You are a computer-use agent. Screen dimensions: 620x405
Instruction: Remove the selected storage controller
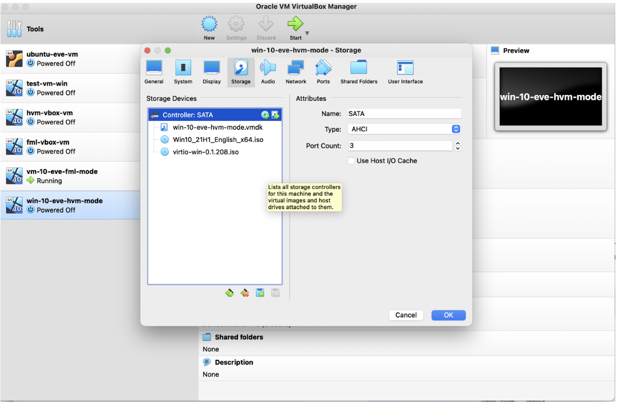[x=245, y=292]
